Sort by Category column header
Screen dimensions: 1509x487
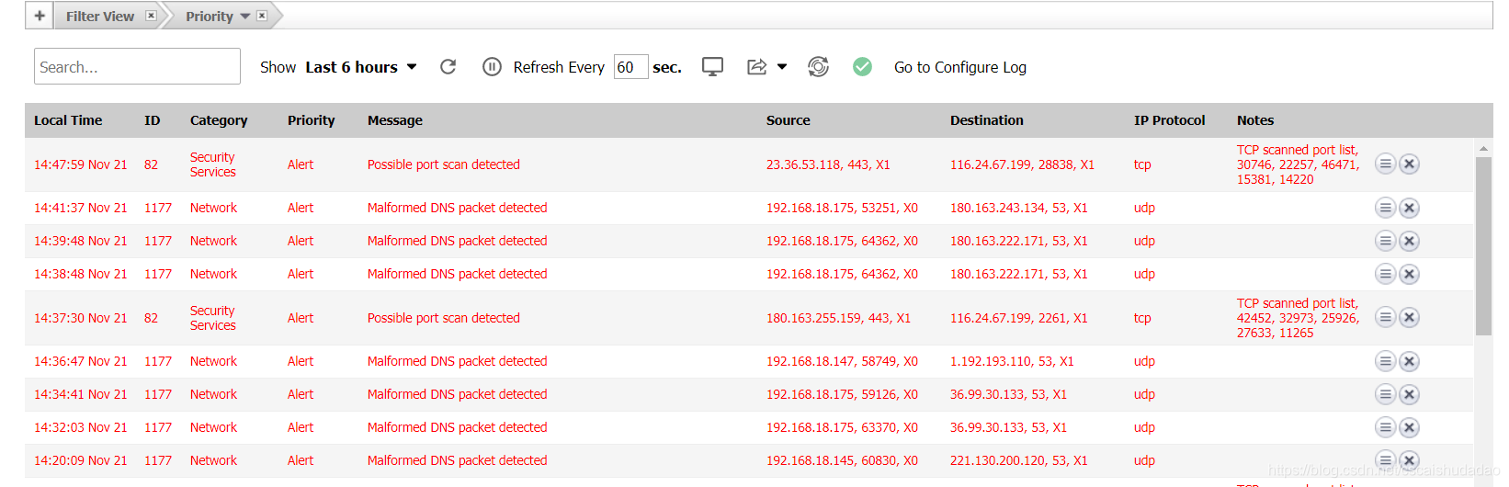click(x=219, y=120)
